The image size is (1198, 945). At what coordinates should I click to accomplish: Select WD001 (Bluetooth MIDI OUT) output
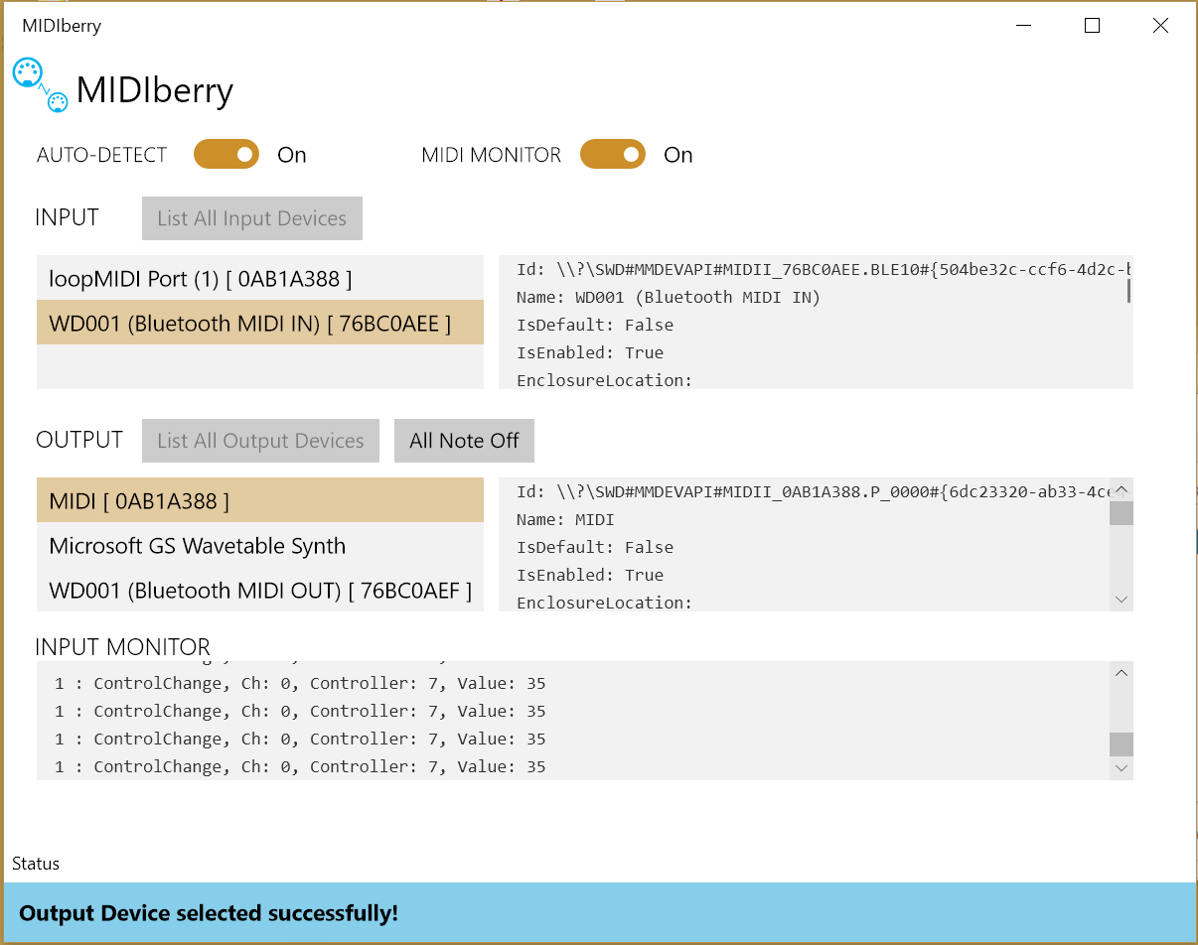click(x=260, y=590)
